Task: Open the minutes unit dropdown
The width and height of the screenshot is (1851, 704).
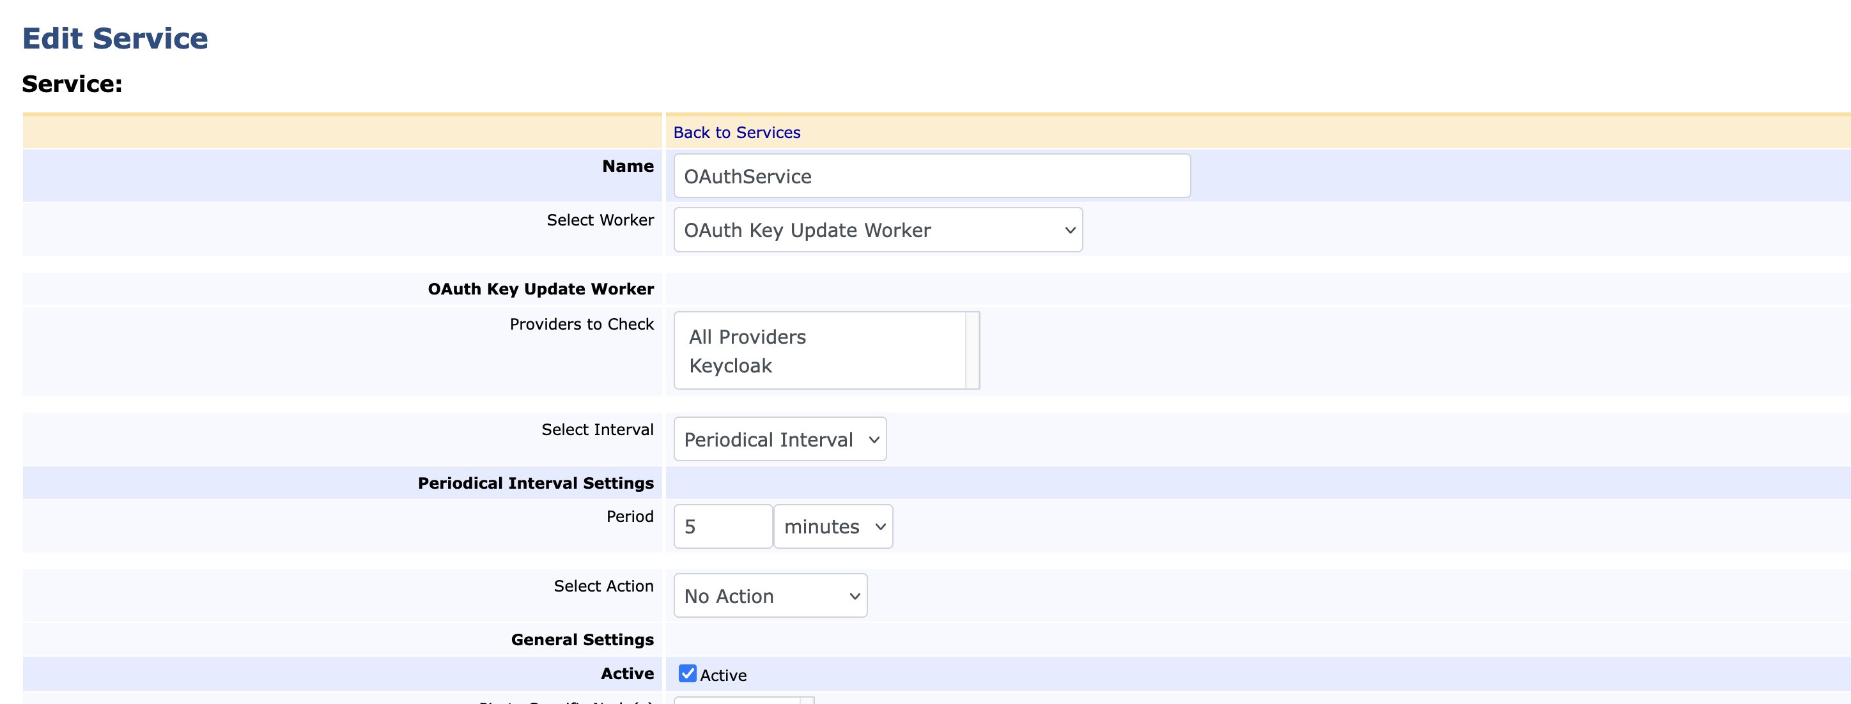Action: [833, 526]
